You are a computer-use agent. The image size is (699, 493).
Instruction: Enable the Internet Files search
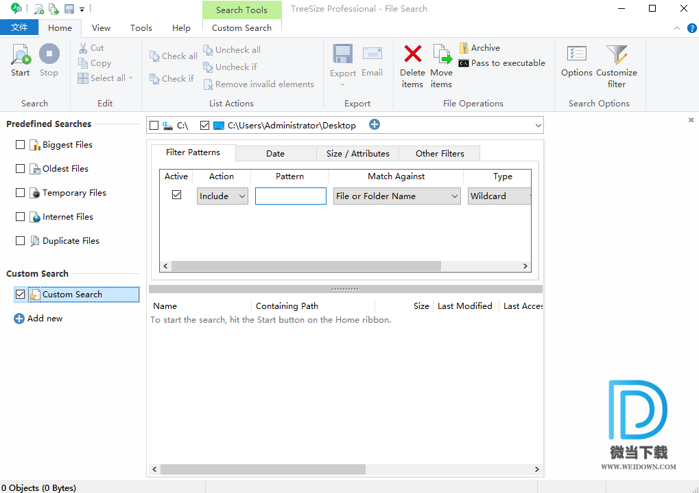pos(20,217)
